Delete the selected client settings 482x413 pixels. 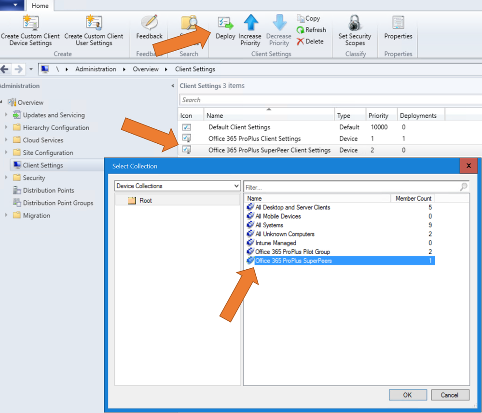tap(310, 41)
